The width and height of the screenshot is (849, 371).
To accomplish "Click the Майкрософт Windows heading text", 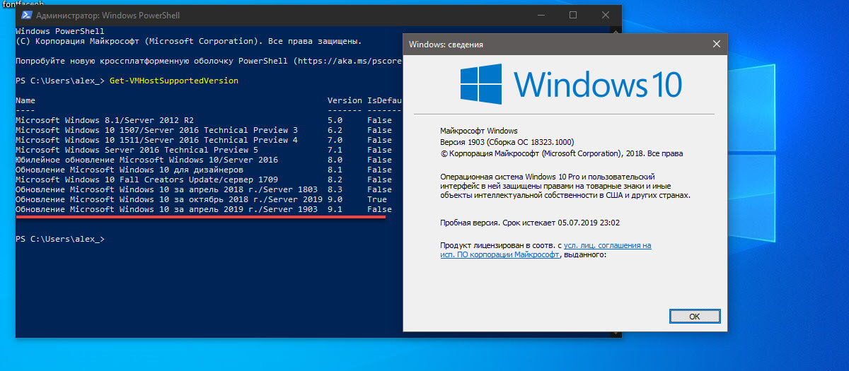I will (x=479, y=131).
